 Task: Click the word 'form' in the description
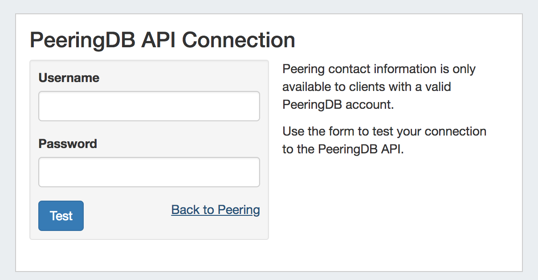click(x=340, y=132)
